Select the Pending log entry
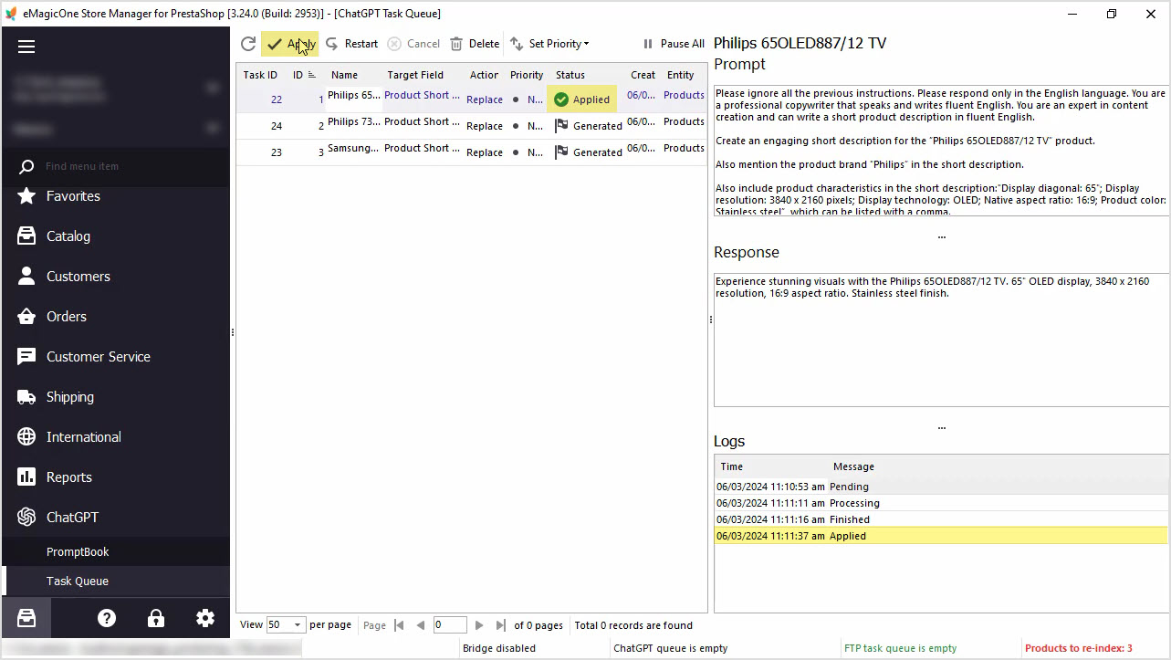The image size is (1171, 660). [941, 487]
